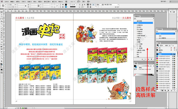178x109 pixels.
Task: Click the search field at top right
Action: tap(173, 2)
